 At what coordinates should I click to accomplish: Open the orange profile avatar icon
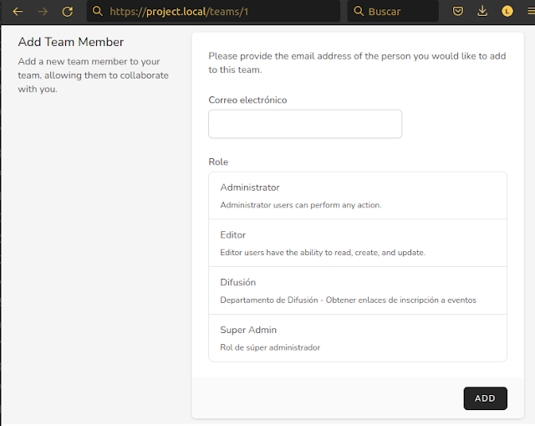(x=507, y=12)
